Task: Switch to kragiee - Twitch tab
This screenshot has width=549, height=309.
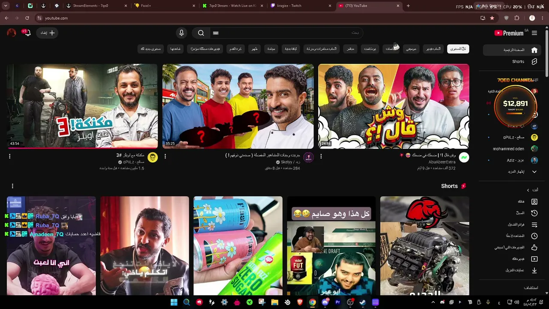Action: (300, 6)
